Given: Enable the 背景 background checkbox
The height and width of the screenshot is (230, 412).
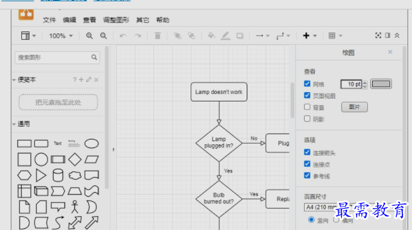Looking at the screenshot, I should [x=307, y=106].
